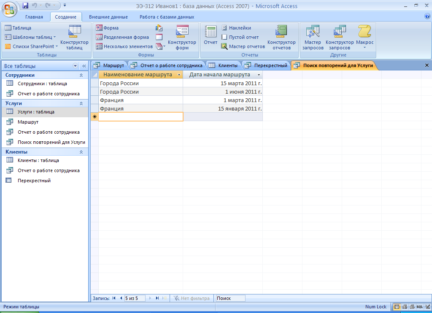Go to previous record navigation button
The width and height of the screenshot is (432, 313).
click(121, 298)
